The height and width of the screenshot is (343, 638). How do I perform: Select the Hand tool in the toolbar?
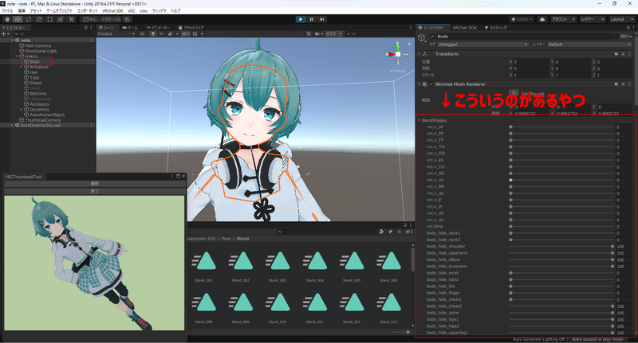[x=7, y=19]
